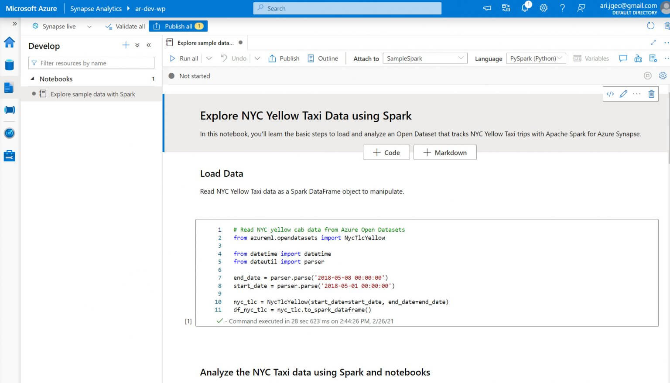
Task: Edit the markdown cell with the pencil icon
Action: click(623, 94)
